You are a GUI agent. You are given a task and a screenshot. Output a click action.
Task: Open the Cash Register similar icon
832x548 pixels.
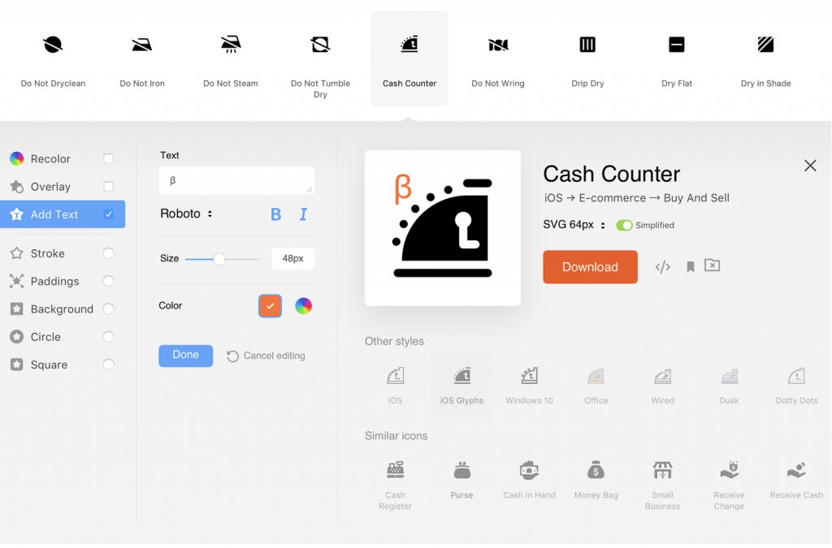(x=395, y=471)
